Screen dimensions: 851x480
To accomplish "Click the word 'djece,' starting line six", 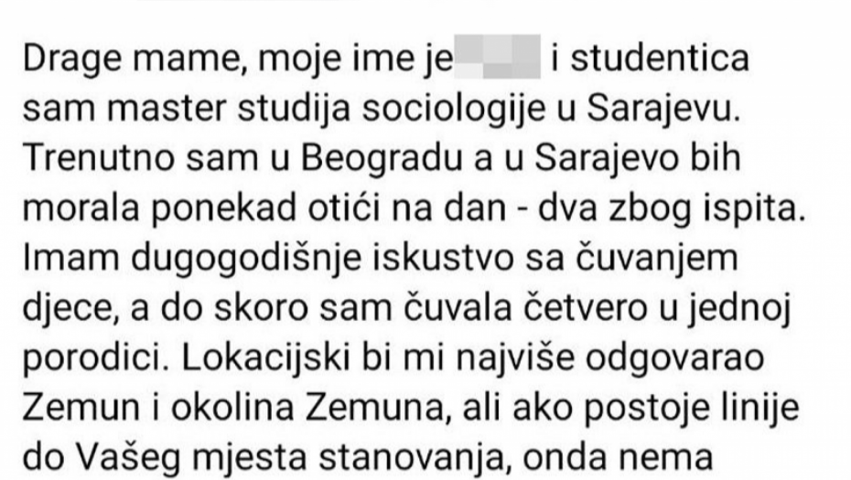I will [x=70, y=308].
